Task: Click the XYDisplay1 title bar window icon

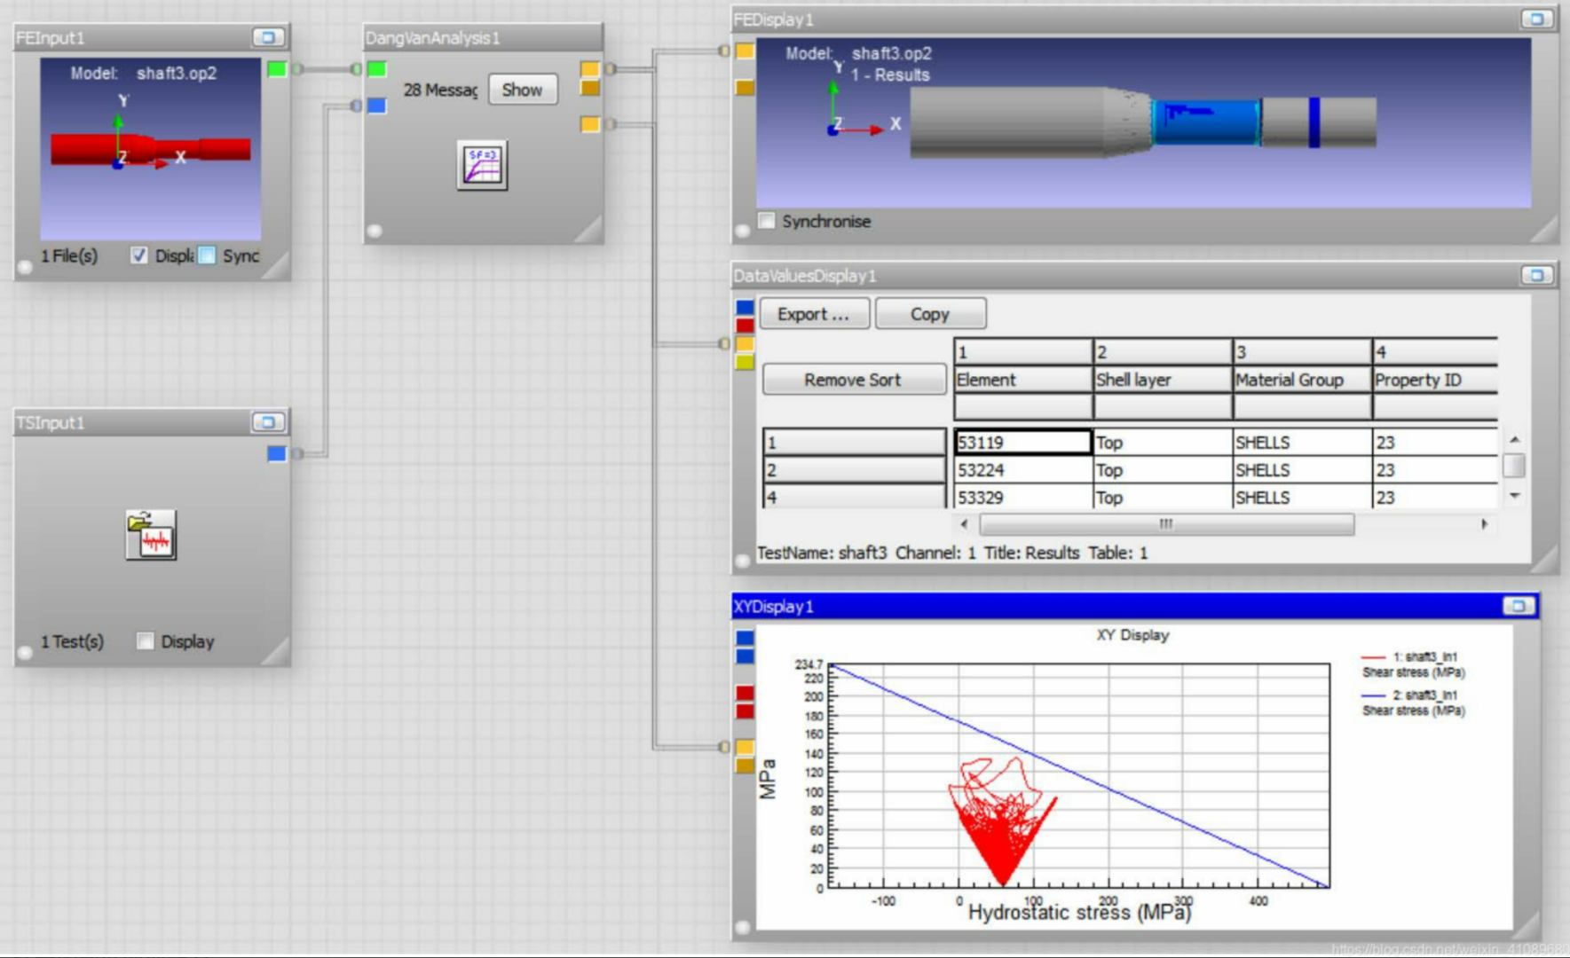Action: (x=1518, y=606)
